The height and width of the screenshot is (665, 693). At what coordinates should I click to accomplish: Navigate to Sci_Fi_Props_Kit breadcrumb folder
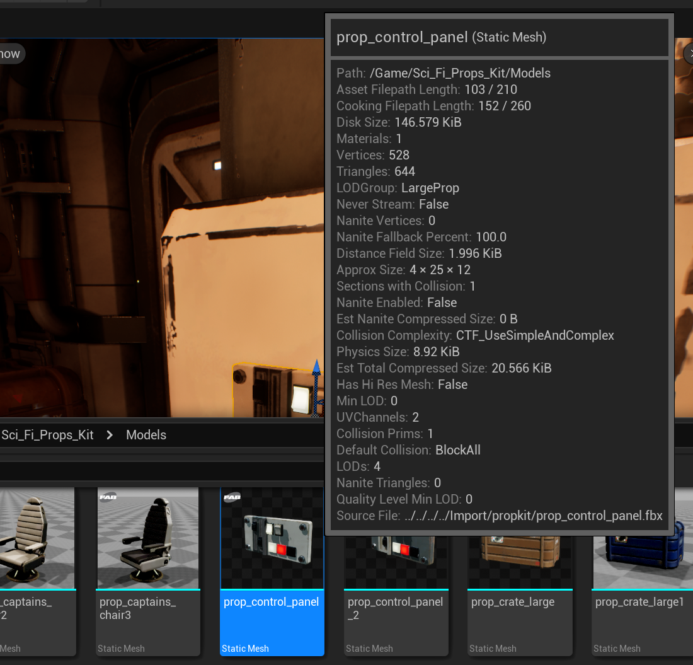point(47,435)
